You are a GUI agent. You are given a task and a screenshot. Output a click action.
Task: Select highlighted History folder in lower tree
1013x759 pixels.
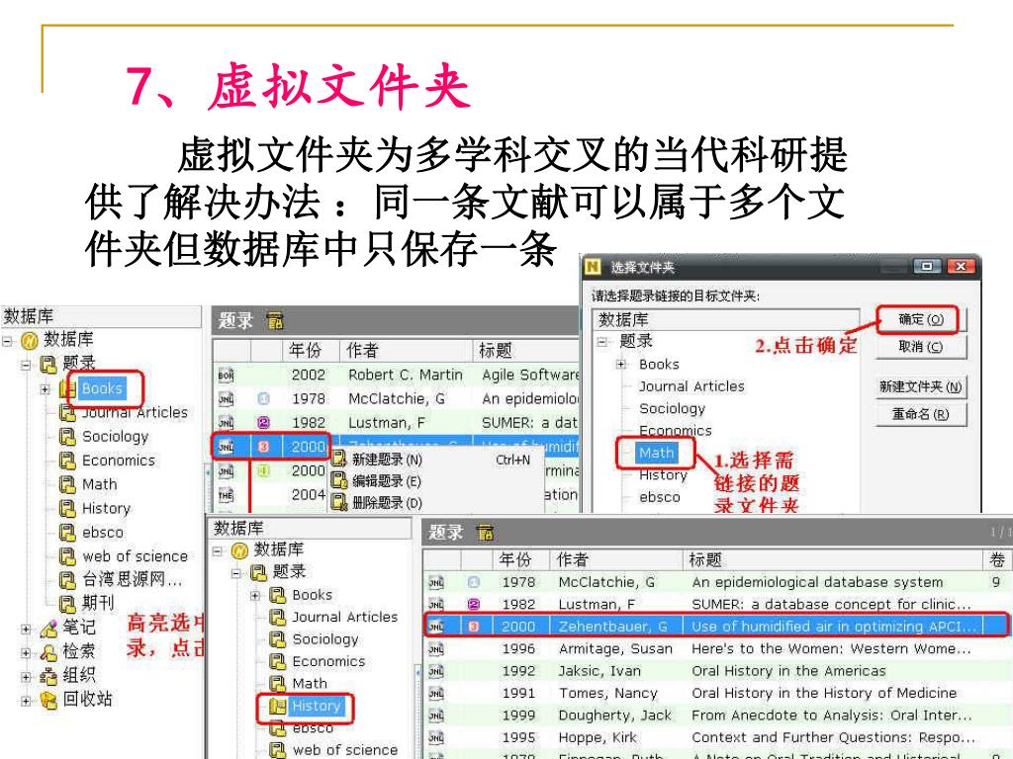click(316, 706)
